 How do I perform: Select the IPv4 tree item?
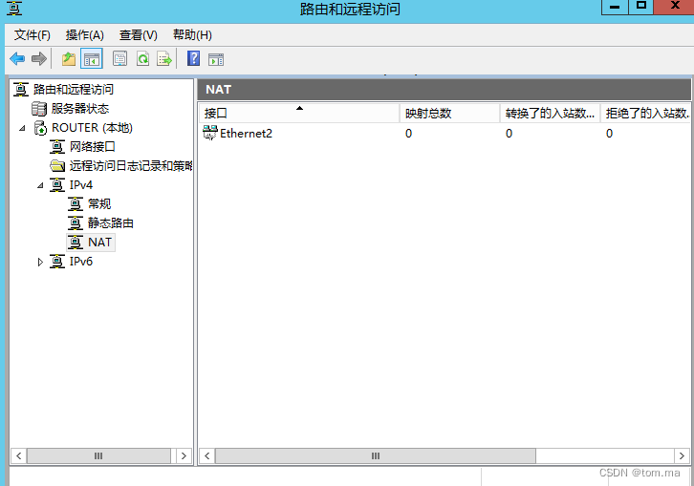[x=80, y=185]
